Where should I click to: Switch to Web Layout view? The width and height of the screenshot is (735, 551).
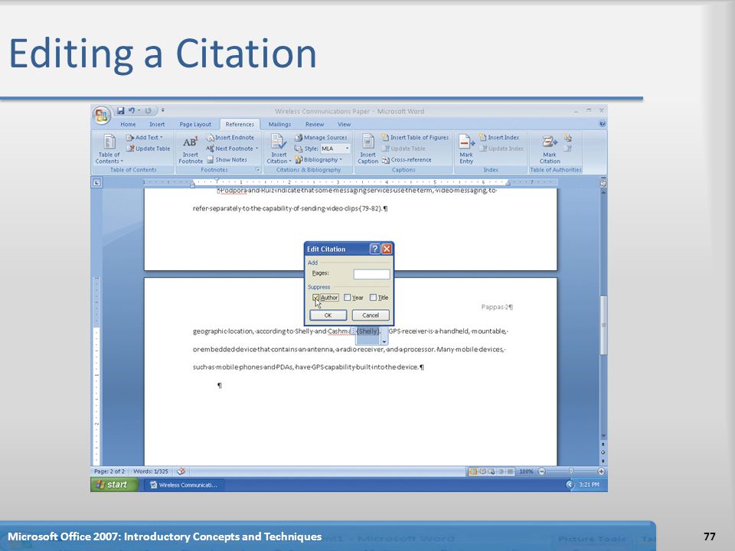pyautogui.click(x=492, y=471)
